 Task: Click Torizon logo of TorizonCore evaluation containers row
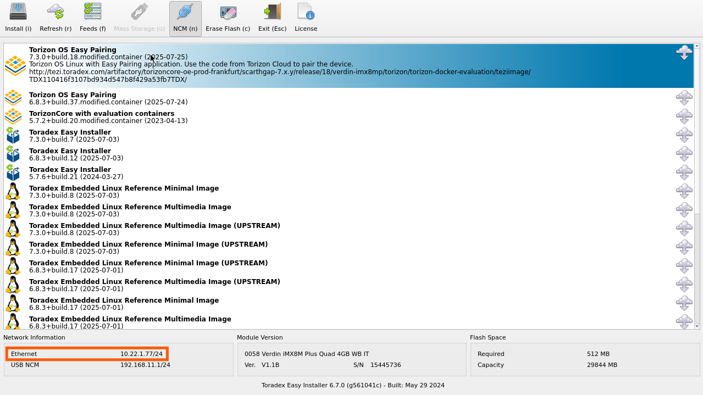(13, 117)
